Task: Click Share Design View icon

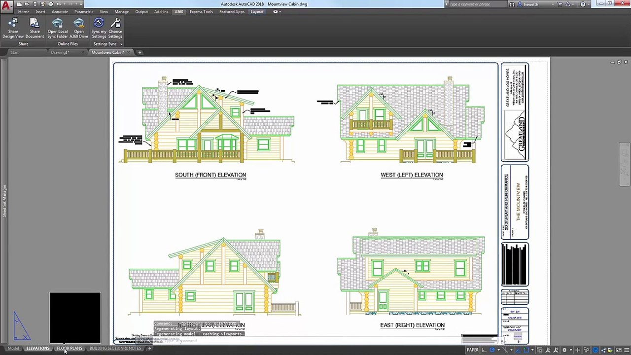Action: (13, 28)
